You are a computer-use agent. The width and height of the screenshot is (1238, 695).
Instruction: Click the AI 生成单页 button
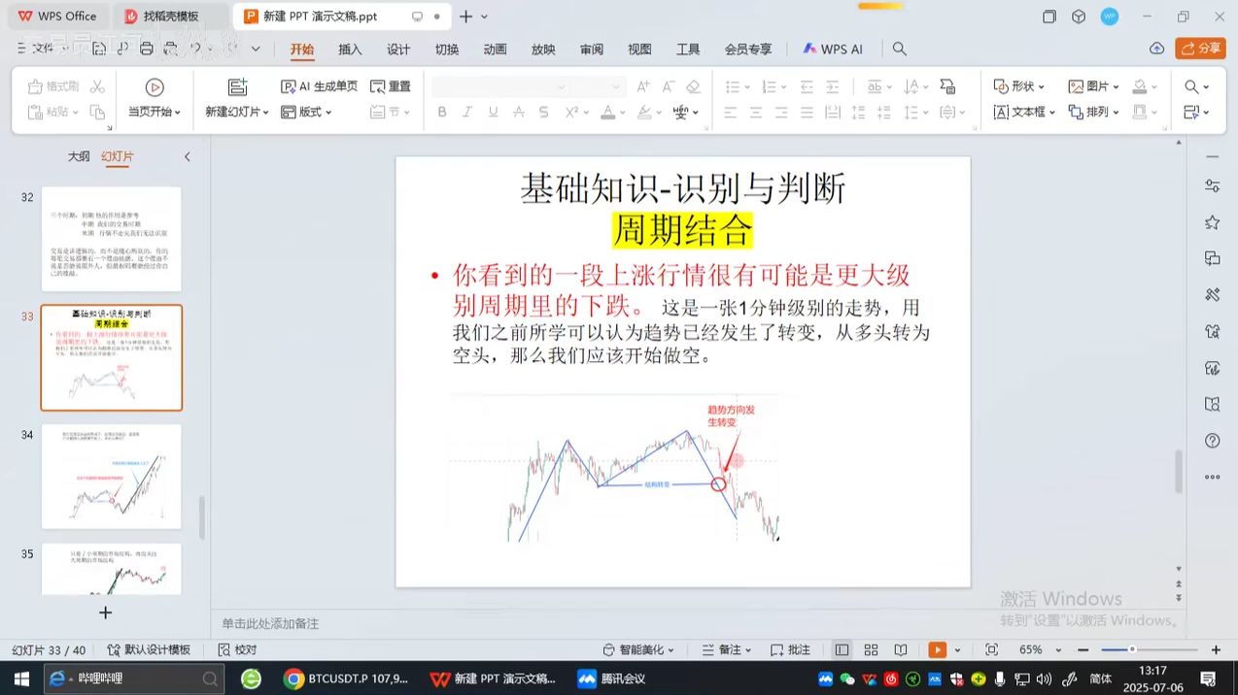(319, 86)
